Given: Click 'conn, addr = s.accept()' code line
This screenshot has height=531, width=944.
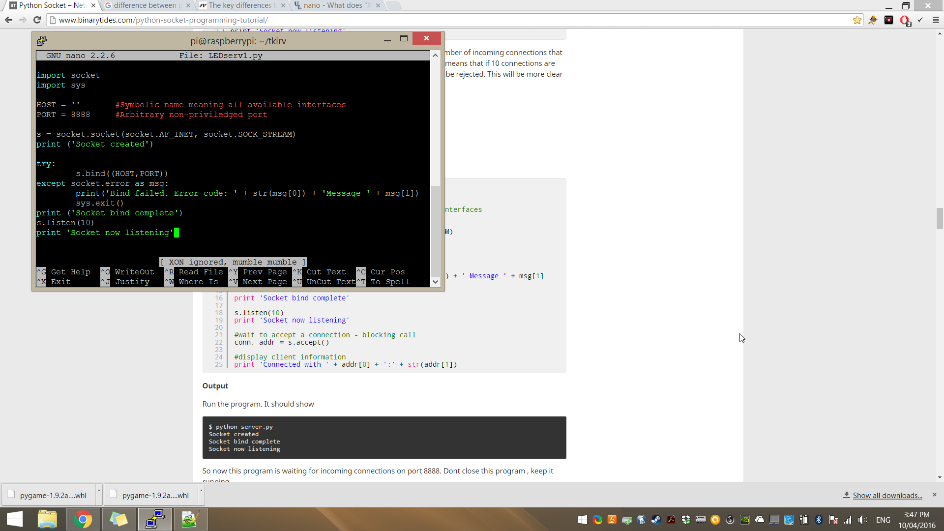Looking at the screenshot, I should point(281,342).
